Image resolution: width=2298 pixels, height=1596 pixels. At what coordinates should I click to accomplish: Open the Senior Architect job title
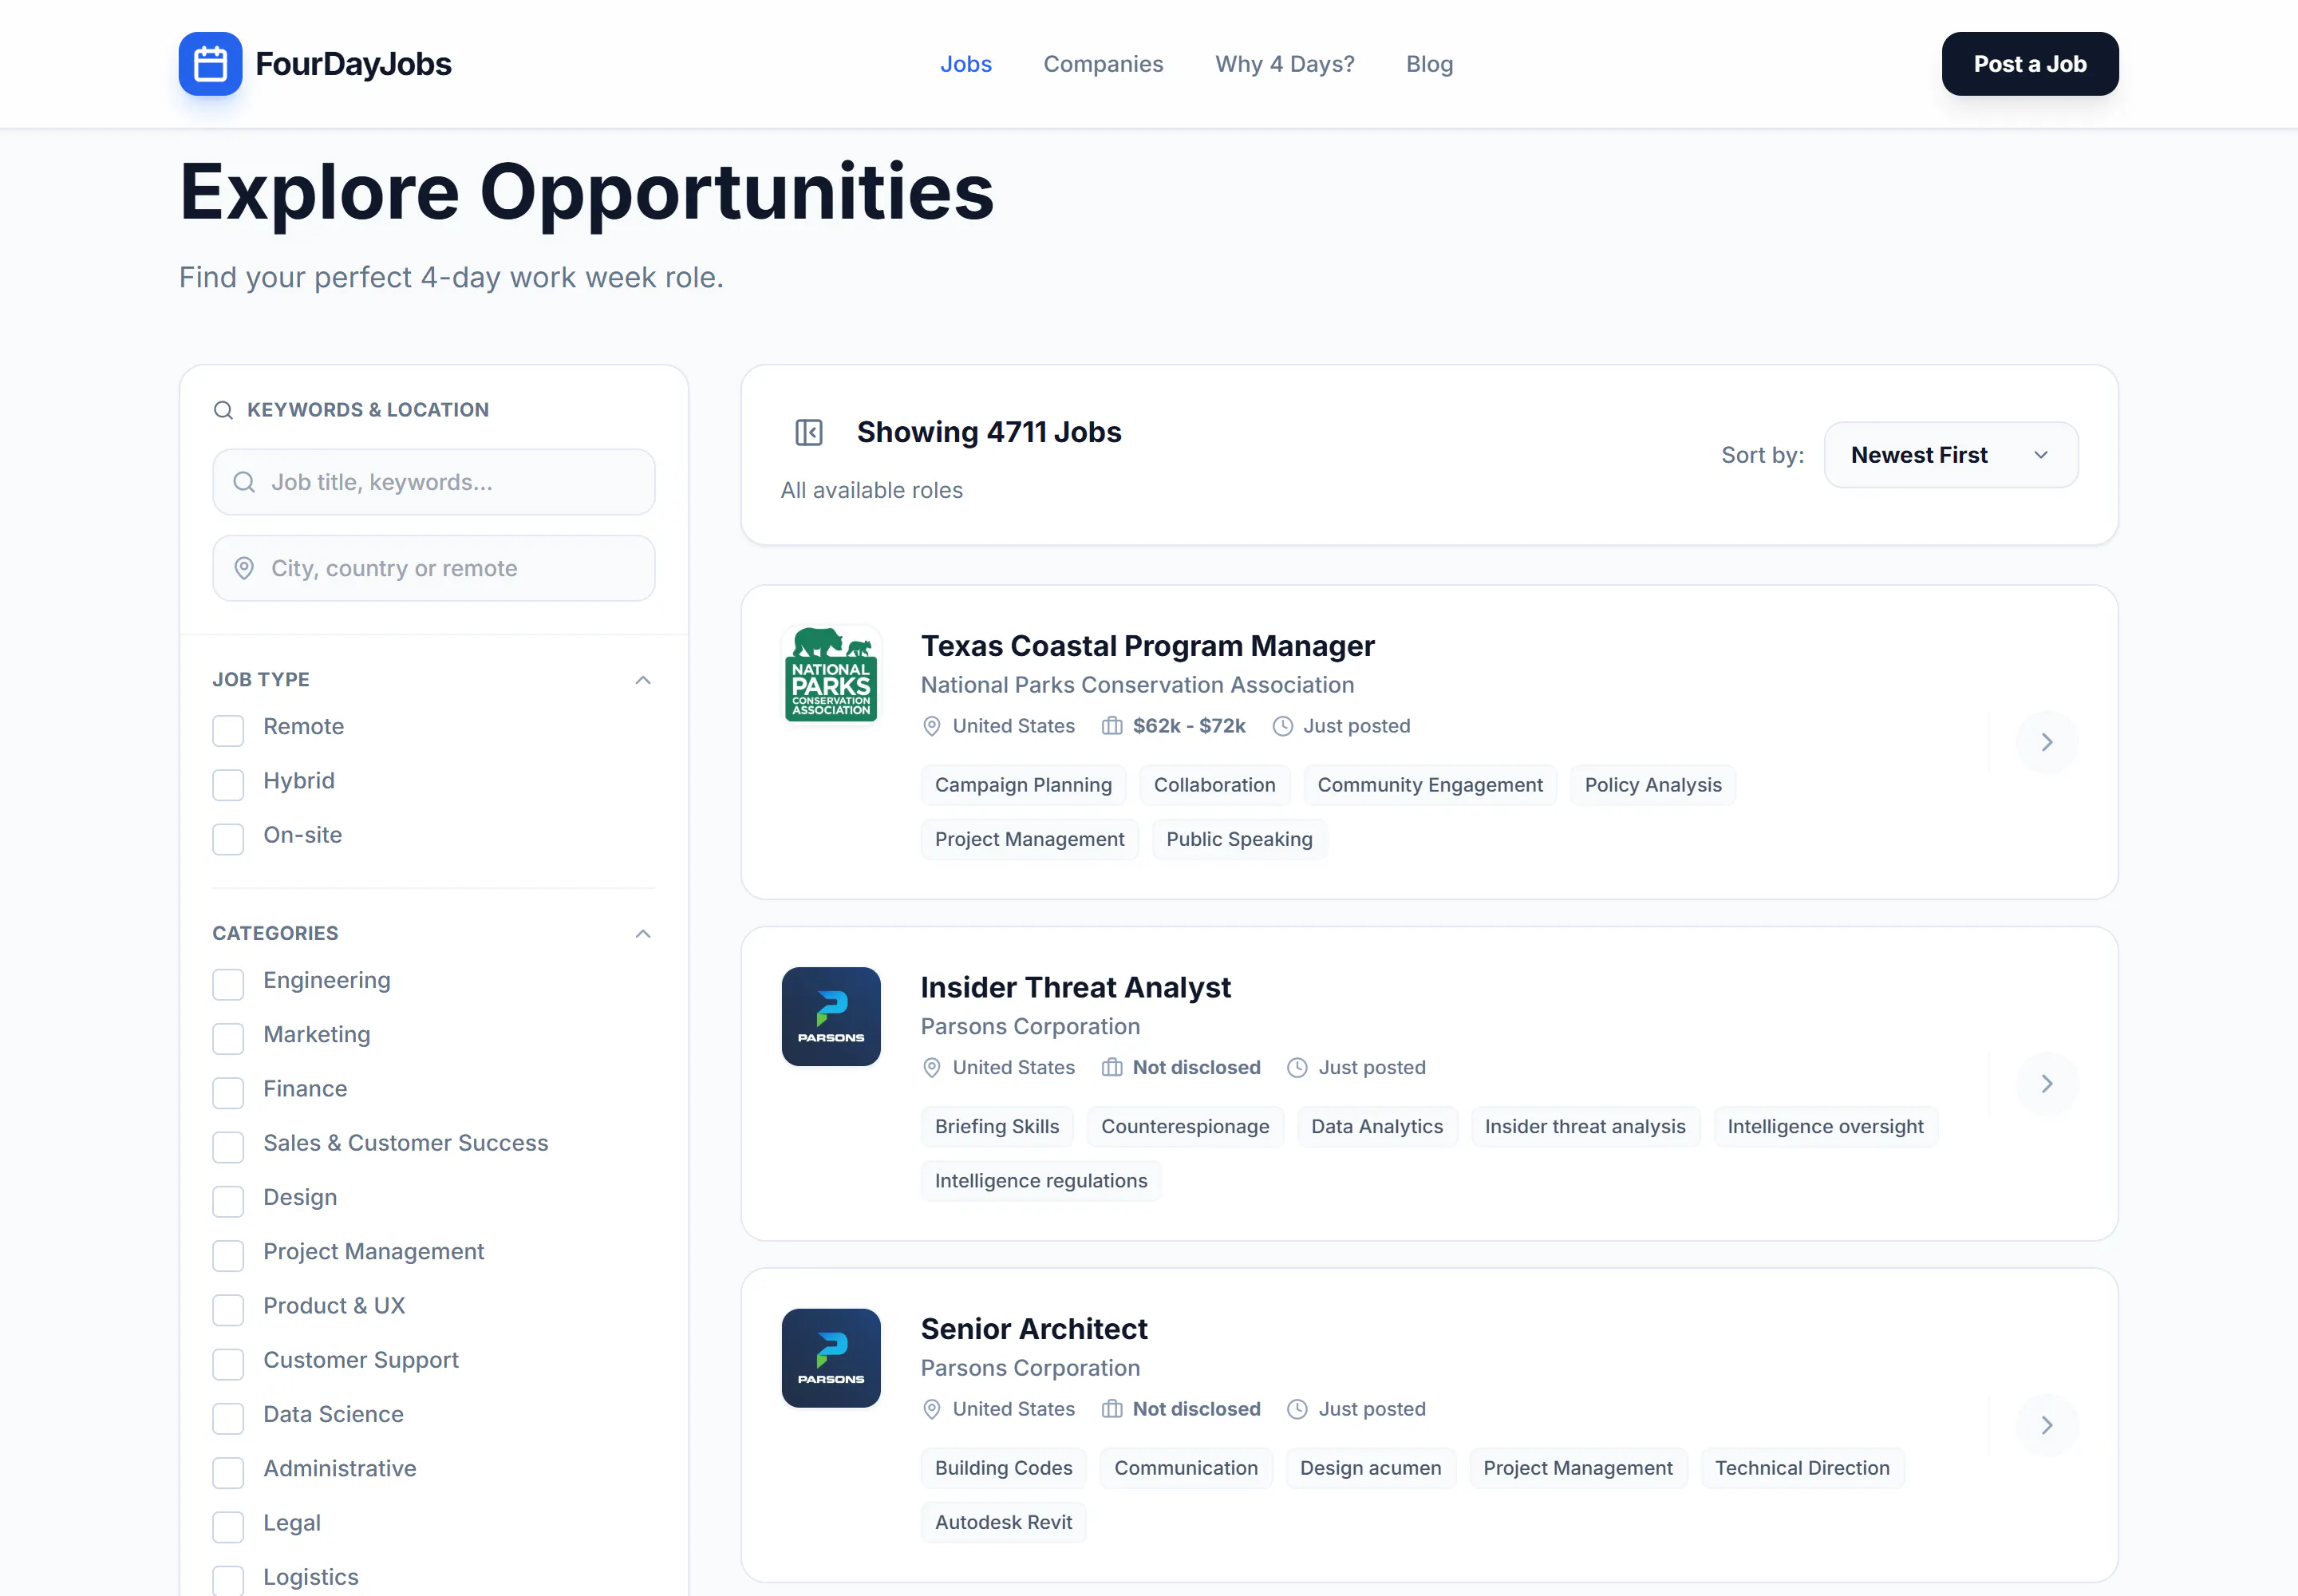[x=1034, y=1329]
